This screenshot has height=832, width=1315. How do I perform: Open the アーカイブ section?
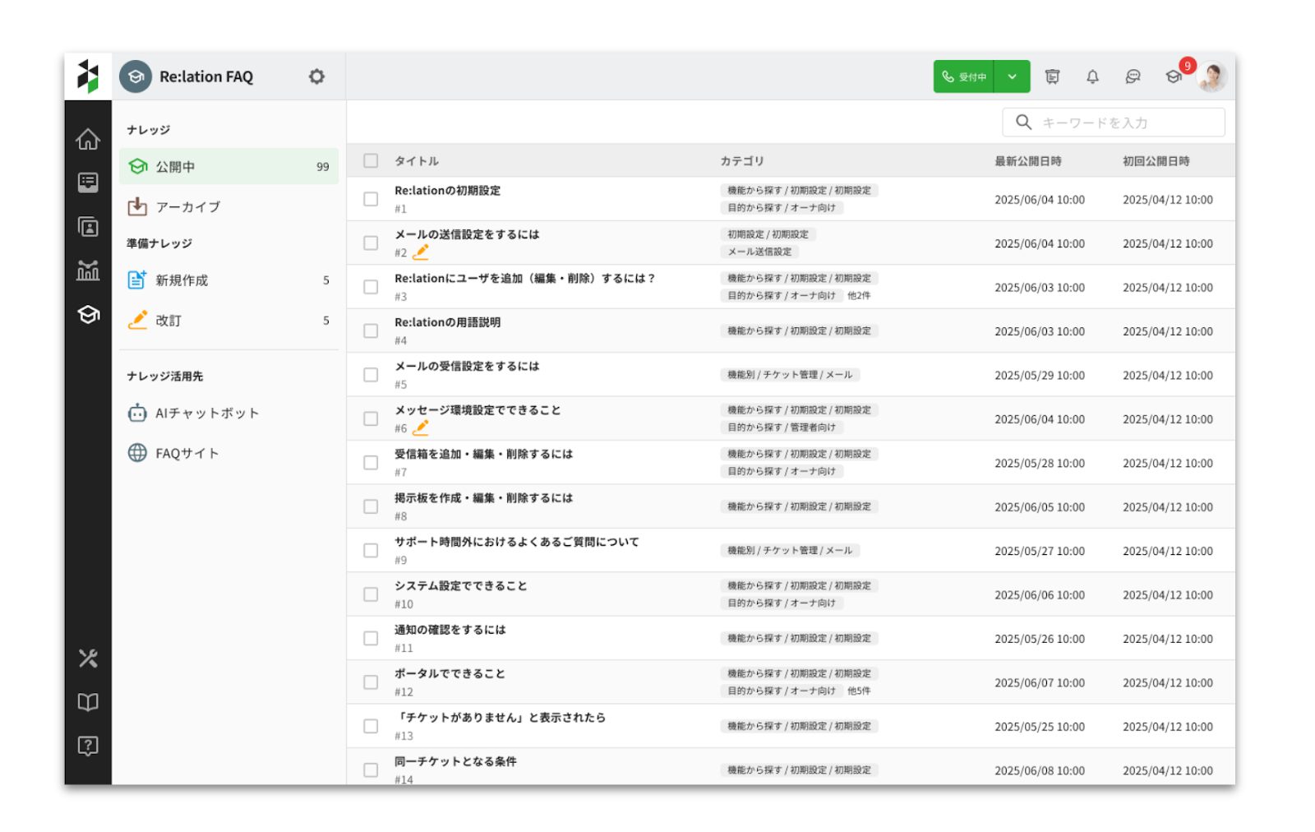pos(188,207)
